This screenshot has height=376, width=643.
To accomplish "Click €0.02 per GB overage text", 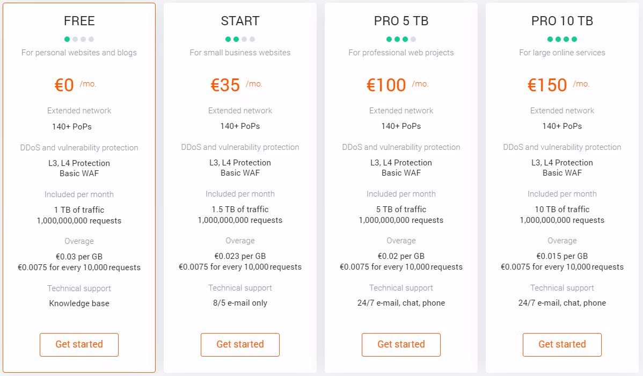I will (x=401, y=256).
